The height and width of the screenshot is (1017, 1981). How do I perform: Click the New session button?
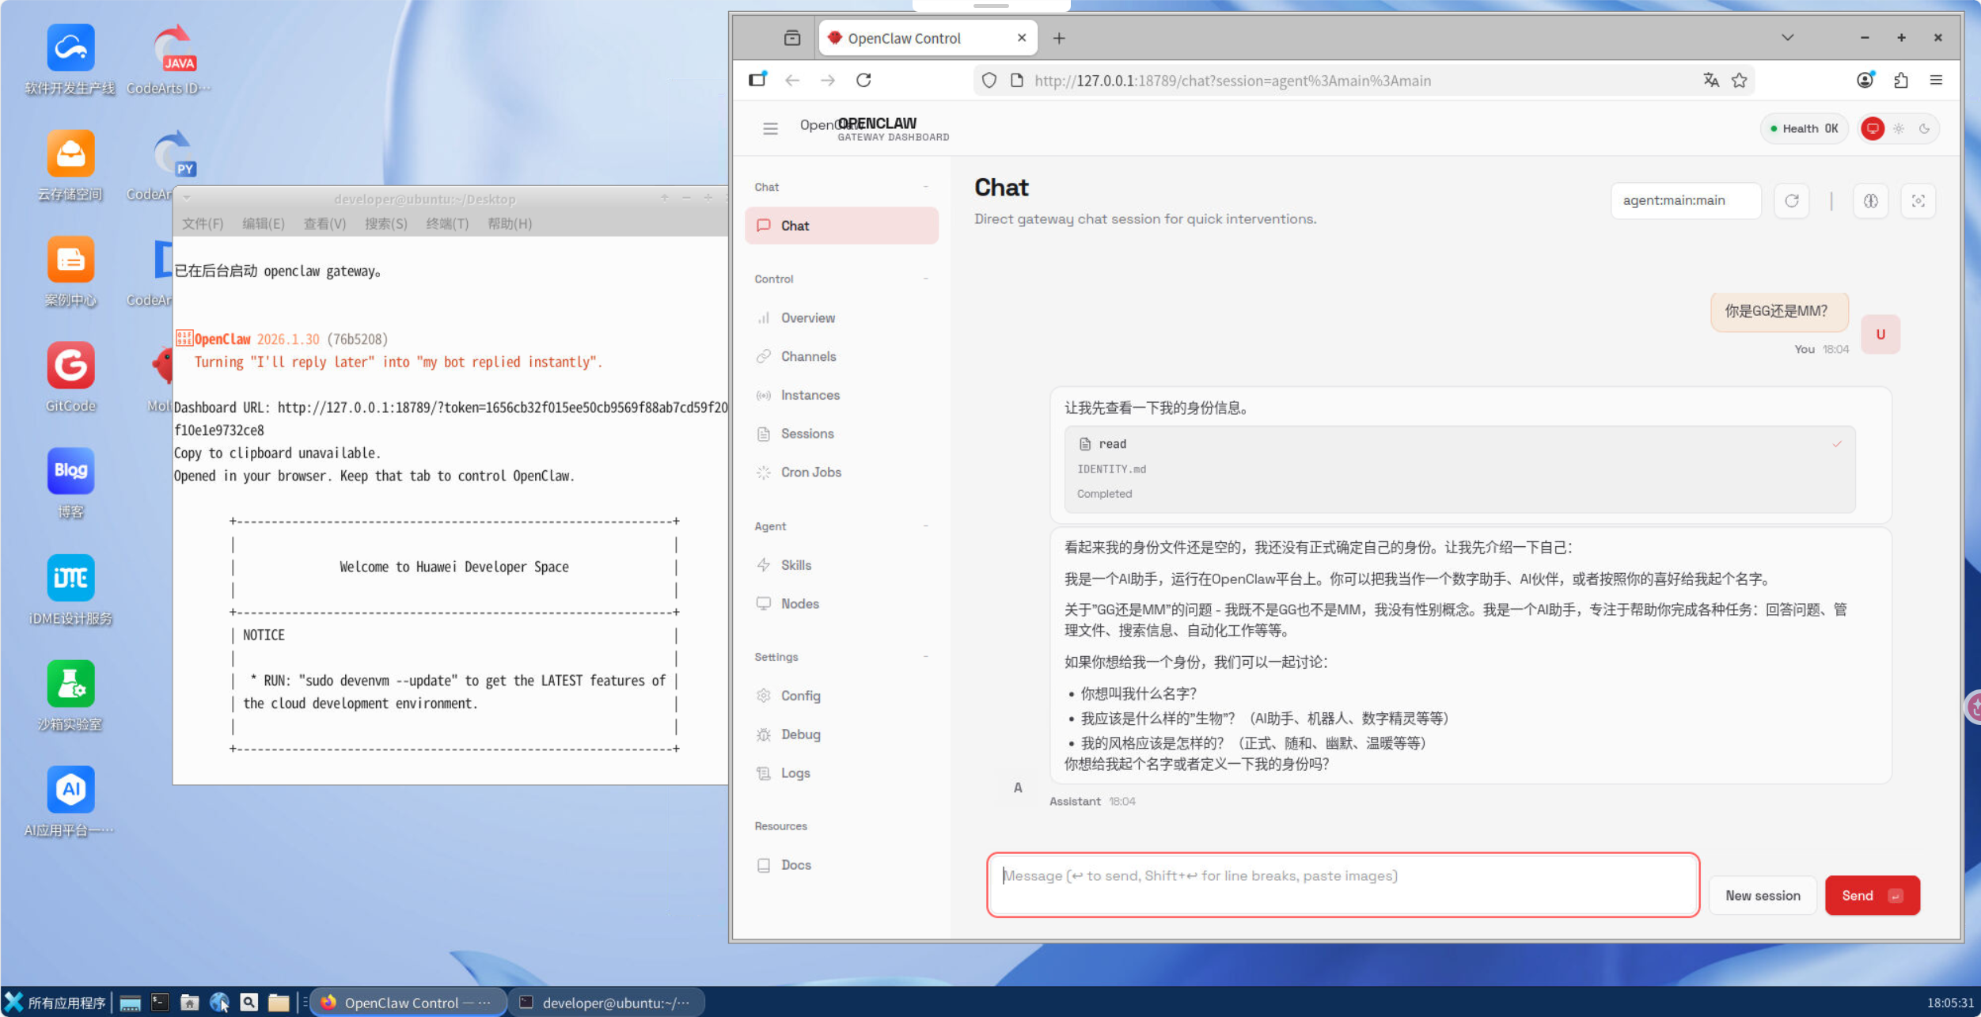point(1763,895)
